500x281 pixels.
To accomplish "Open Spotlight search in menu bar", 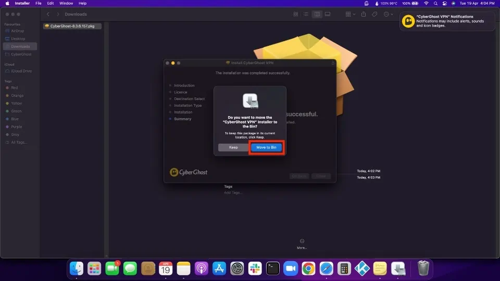I will point(435,3).
